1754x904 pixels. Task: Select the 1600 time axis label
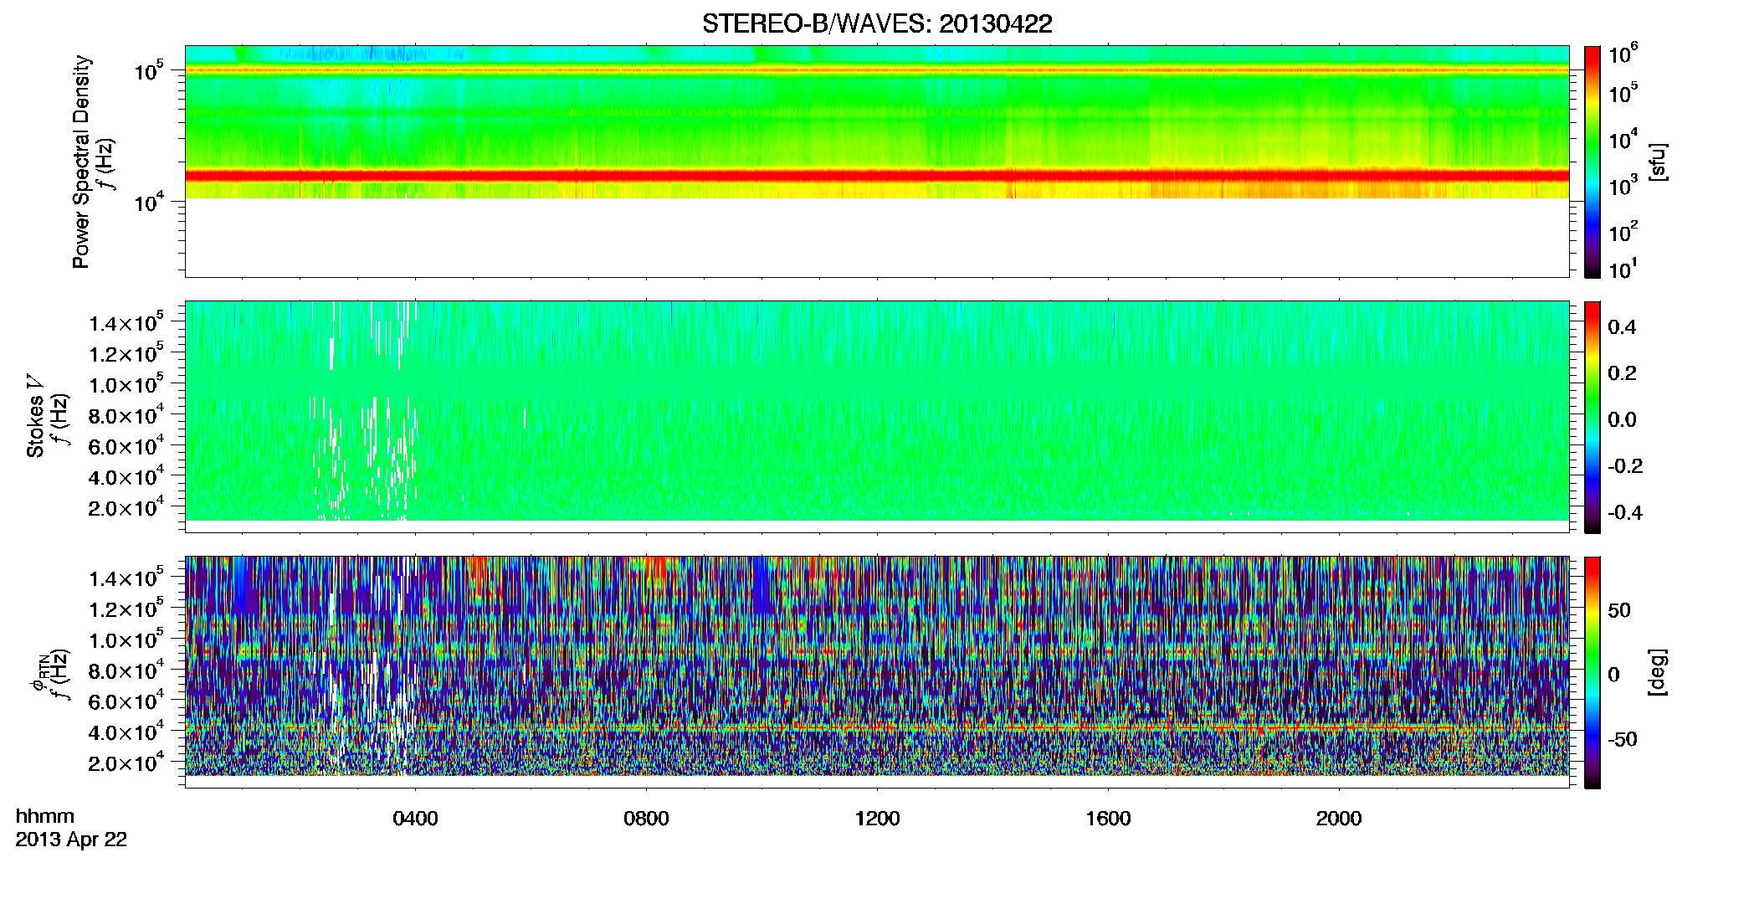pos(1108,819)
